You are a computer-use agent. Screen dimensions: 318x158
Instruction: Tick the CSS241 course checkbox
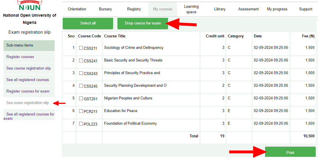point(81,61)
